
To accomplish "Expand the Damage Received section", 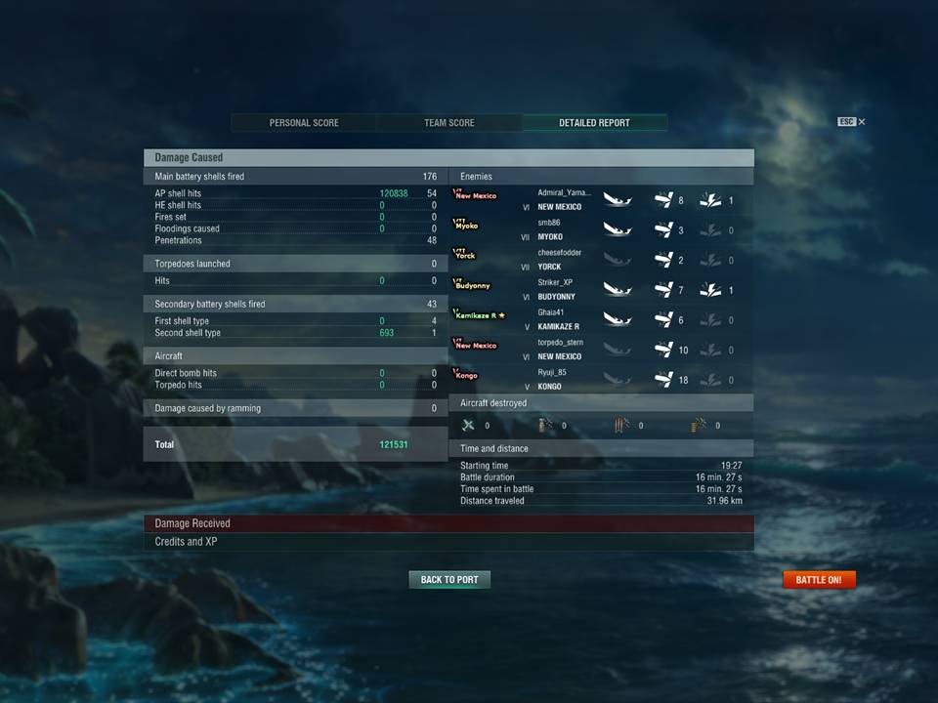I will pos(448,523).
